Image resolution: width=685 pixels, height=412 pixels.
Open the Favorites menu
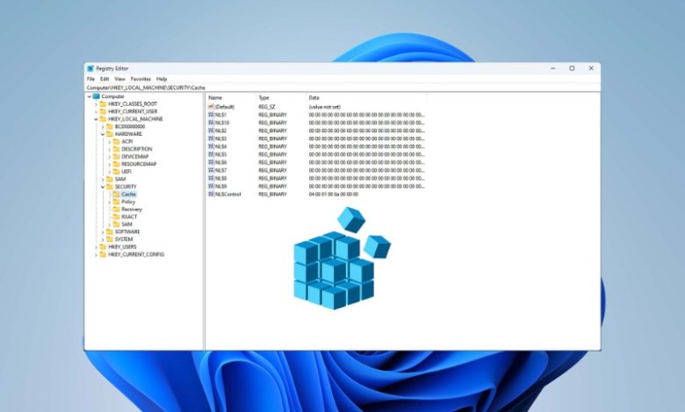pyautogui.click(x=141, y=79)
